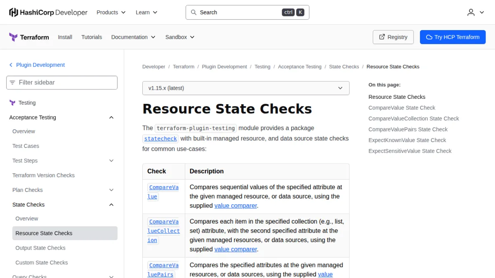Image resolution: width=495 pixels, height=278 pixels.
Task: Collapse the State Checks section
Action: click(x=111, y=205)
